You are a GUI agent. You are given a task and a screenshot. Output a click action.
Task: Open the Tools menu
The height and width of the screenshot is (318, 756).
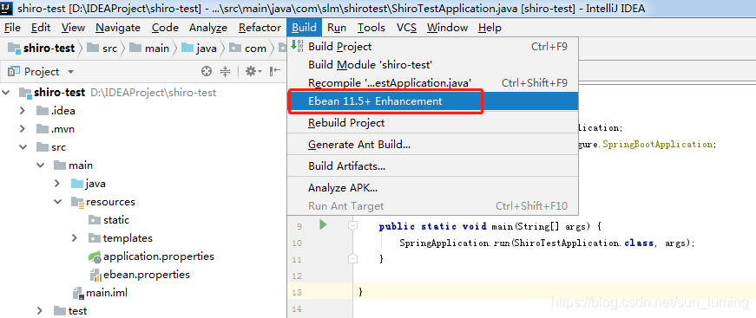pyautogui.click(x=371, y=28)
